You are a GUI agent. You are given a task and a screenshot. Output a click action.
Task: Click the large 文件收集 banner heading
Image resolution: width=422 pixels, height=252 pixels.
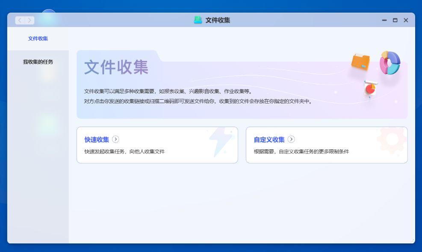(116, 68)
